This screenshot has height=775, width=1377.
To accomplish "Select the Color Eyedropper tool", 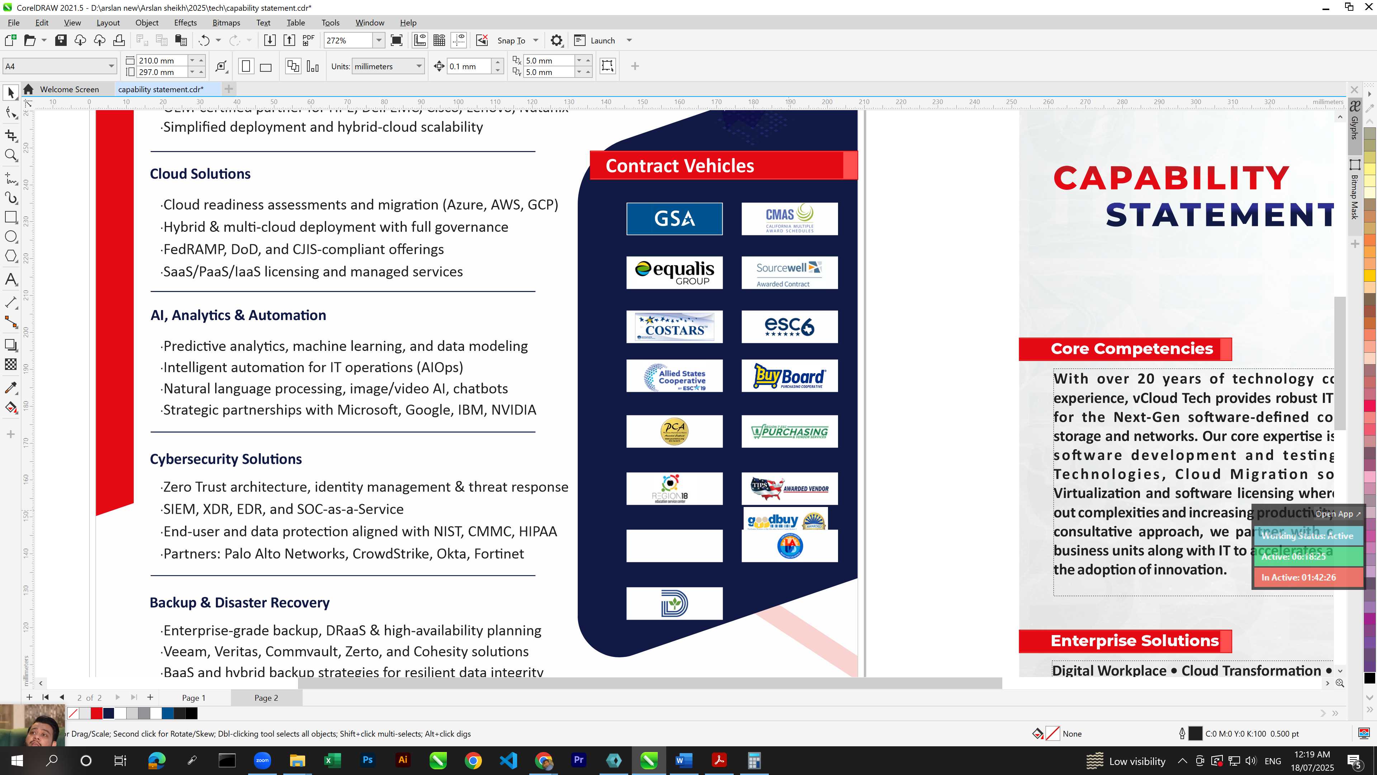I will [x=11, y=387].
